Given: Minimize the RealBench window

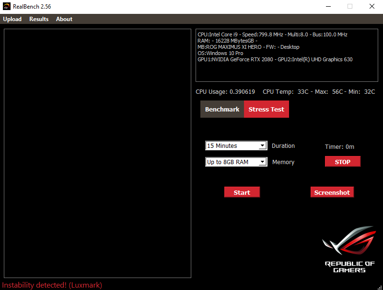Looking at the screenshot, I should tap(328, 7).
